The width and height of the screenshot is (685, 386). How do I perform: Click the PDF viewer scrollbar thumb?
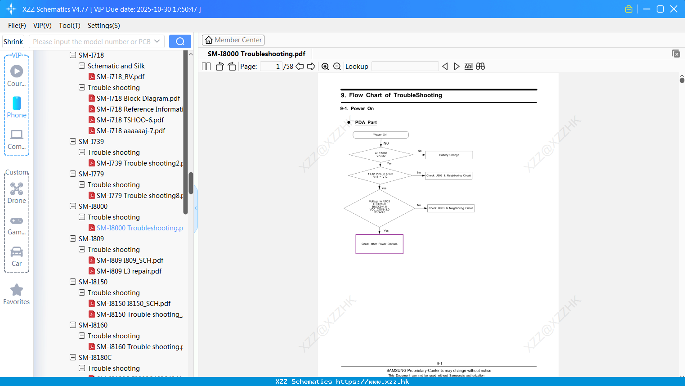coord(682,80)
